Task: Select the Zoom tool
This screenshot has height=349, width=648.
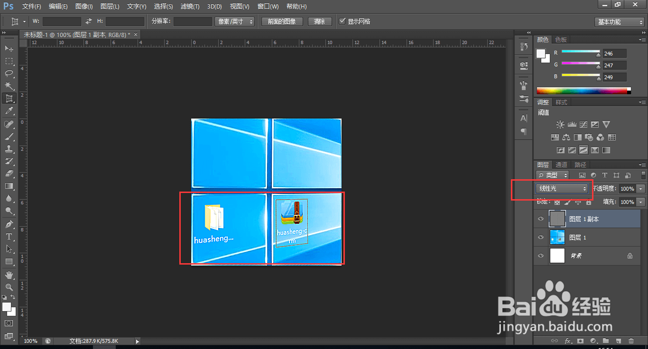Action: pos(9,287)
